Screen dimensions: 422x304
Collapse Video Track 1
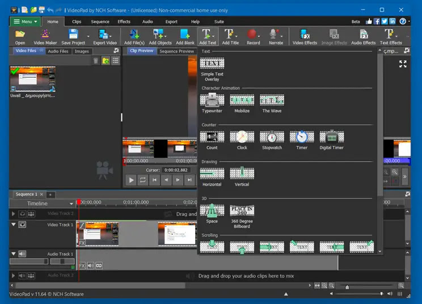[x=13, y=225]
